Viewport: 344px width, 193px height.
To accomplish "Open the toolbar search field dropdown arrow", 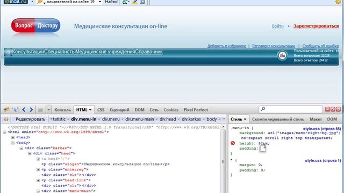I will click(x=100, y=2).
